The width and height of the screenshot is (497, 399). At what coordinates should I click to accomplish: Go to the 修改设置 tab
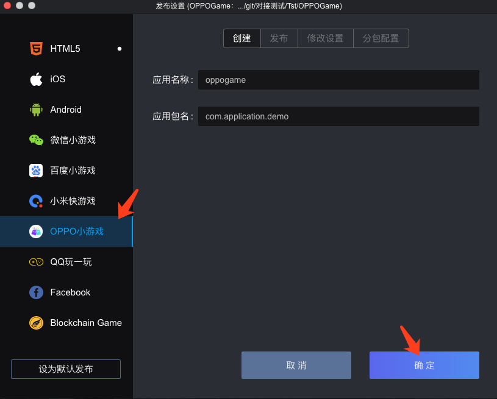(325, 38)
